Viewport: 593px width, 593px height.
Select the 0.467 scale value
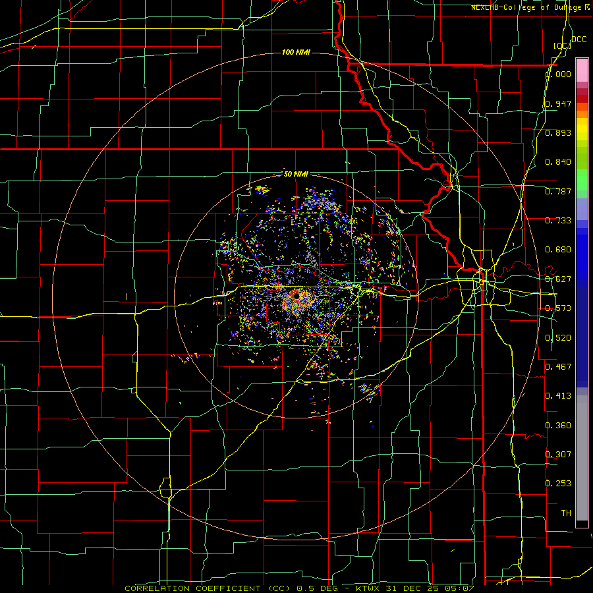point(558,366)
